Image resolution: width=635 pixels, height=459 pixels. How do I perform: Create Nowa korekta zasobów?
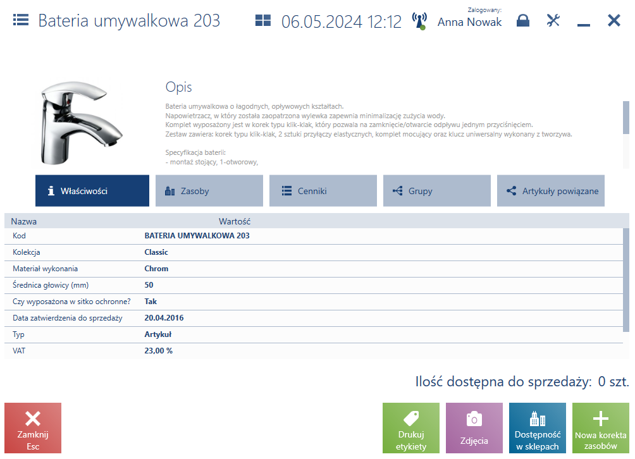[x=601, y=428]
